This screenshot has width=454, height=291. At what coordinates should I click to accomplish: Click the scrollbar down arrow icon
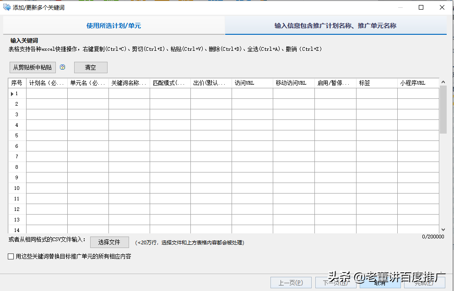pyautogui.click(x=442, y=230)
